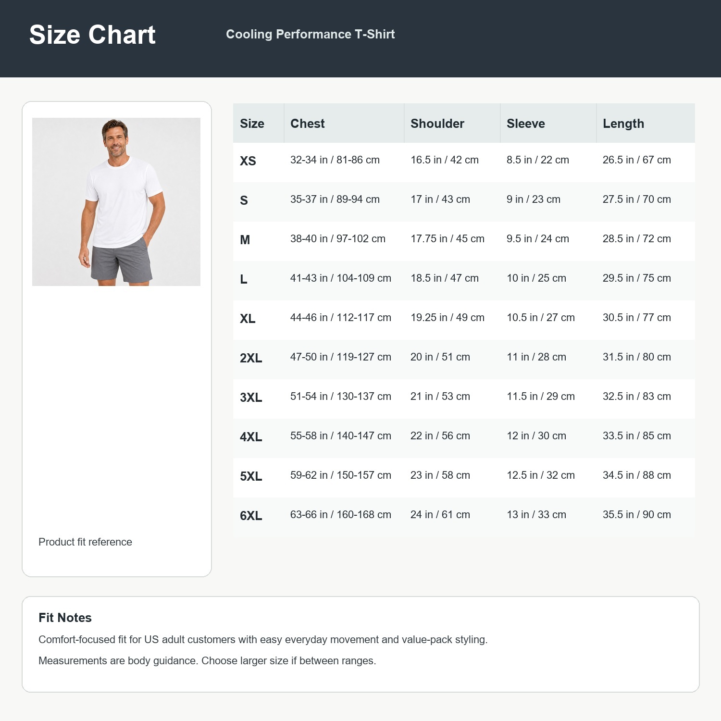Click chest value '41-43 in / 104-109 cm'
721x721 pixels.
click(x=341, y=278)
